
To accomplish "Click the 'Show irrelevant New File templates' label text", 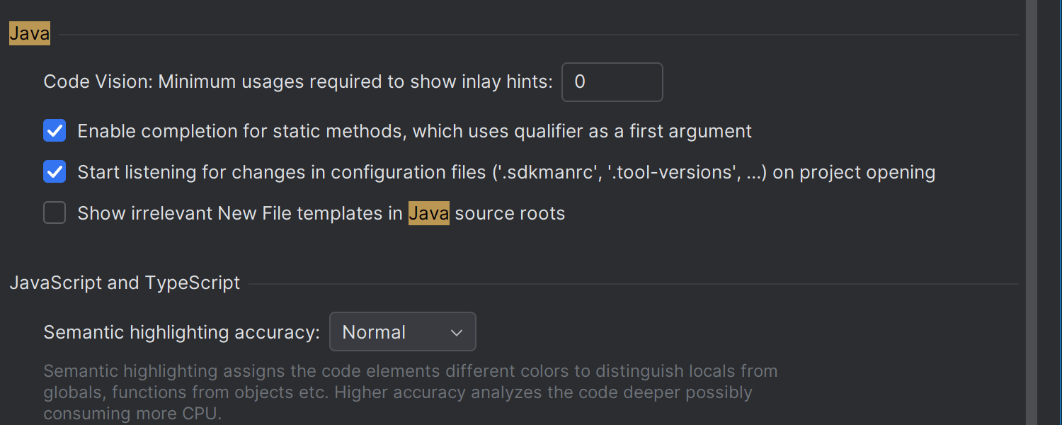I will [x=241, y=213].
